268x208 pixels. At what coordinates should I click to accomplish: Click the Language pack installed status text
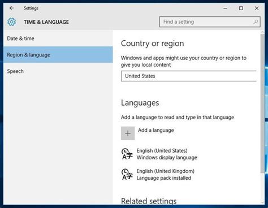164,178
